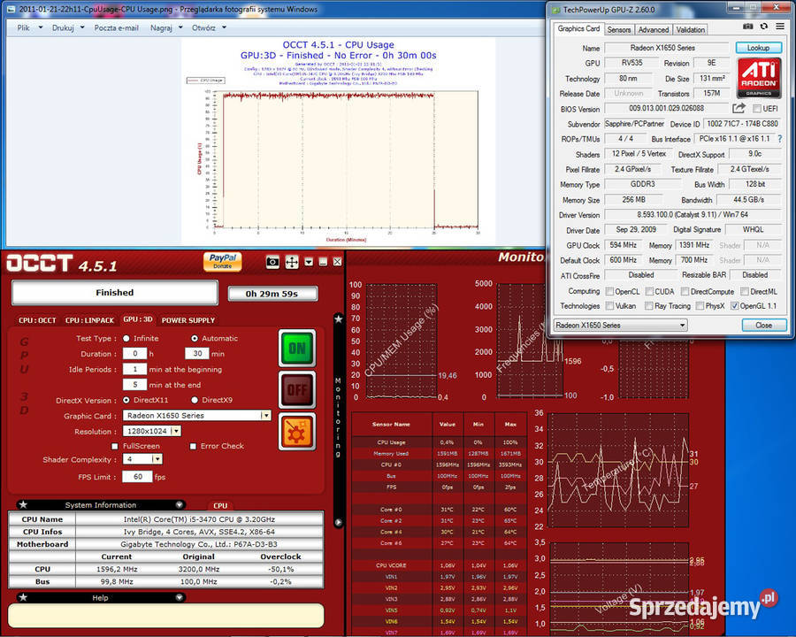Screen dimensions: 796x637
Task: Click the ATI Radeon logo in GPU-Z
Action: pos(759,78)
